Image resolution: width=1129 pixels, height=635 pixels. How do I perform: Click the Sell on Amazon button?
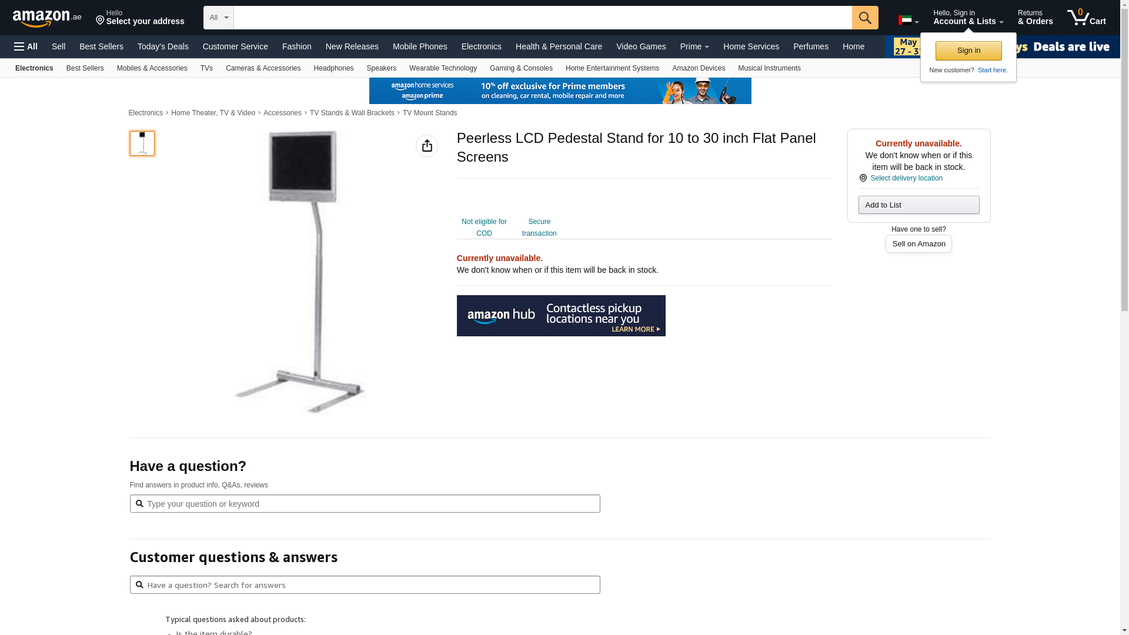(918, 243)
